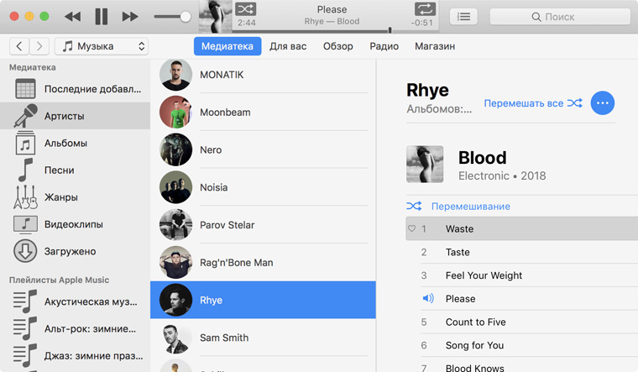This screenshot has width=638, height=372.
Task: Select the artist MONATIK
Action: coord(263,75)
